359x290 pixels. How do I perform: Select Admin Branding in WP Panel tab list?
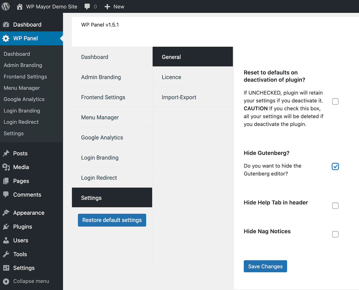coord(112,77)
